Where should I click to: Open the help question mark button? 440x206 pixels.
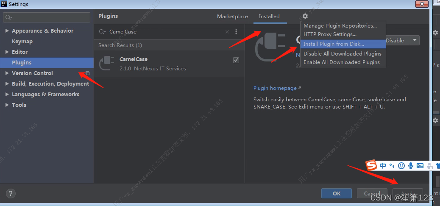tap(11, 193)
